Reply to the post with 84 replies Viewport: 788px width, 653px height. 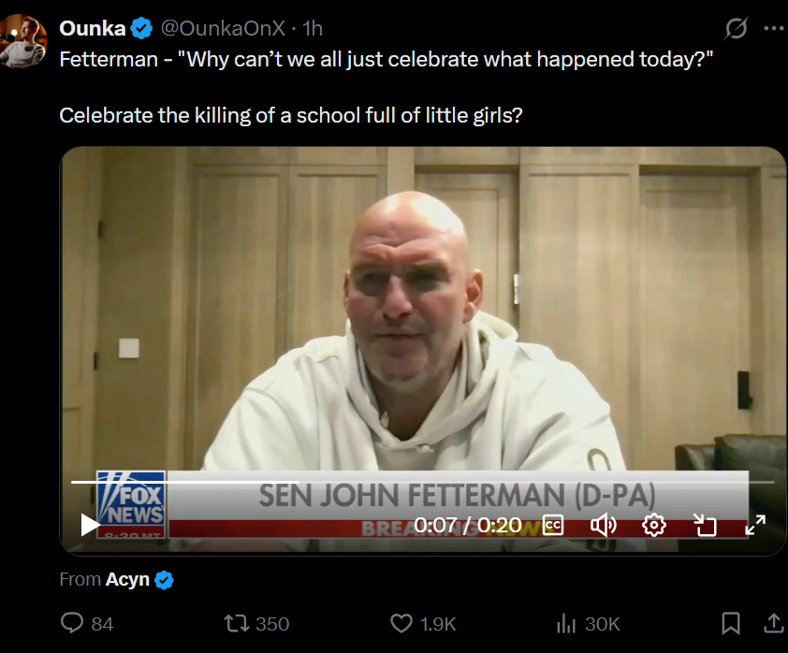[73, 623]
